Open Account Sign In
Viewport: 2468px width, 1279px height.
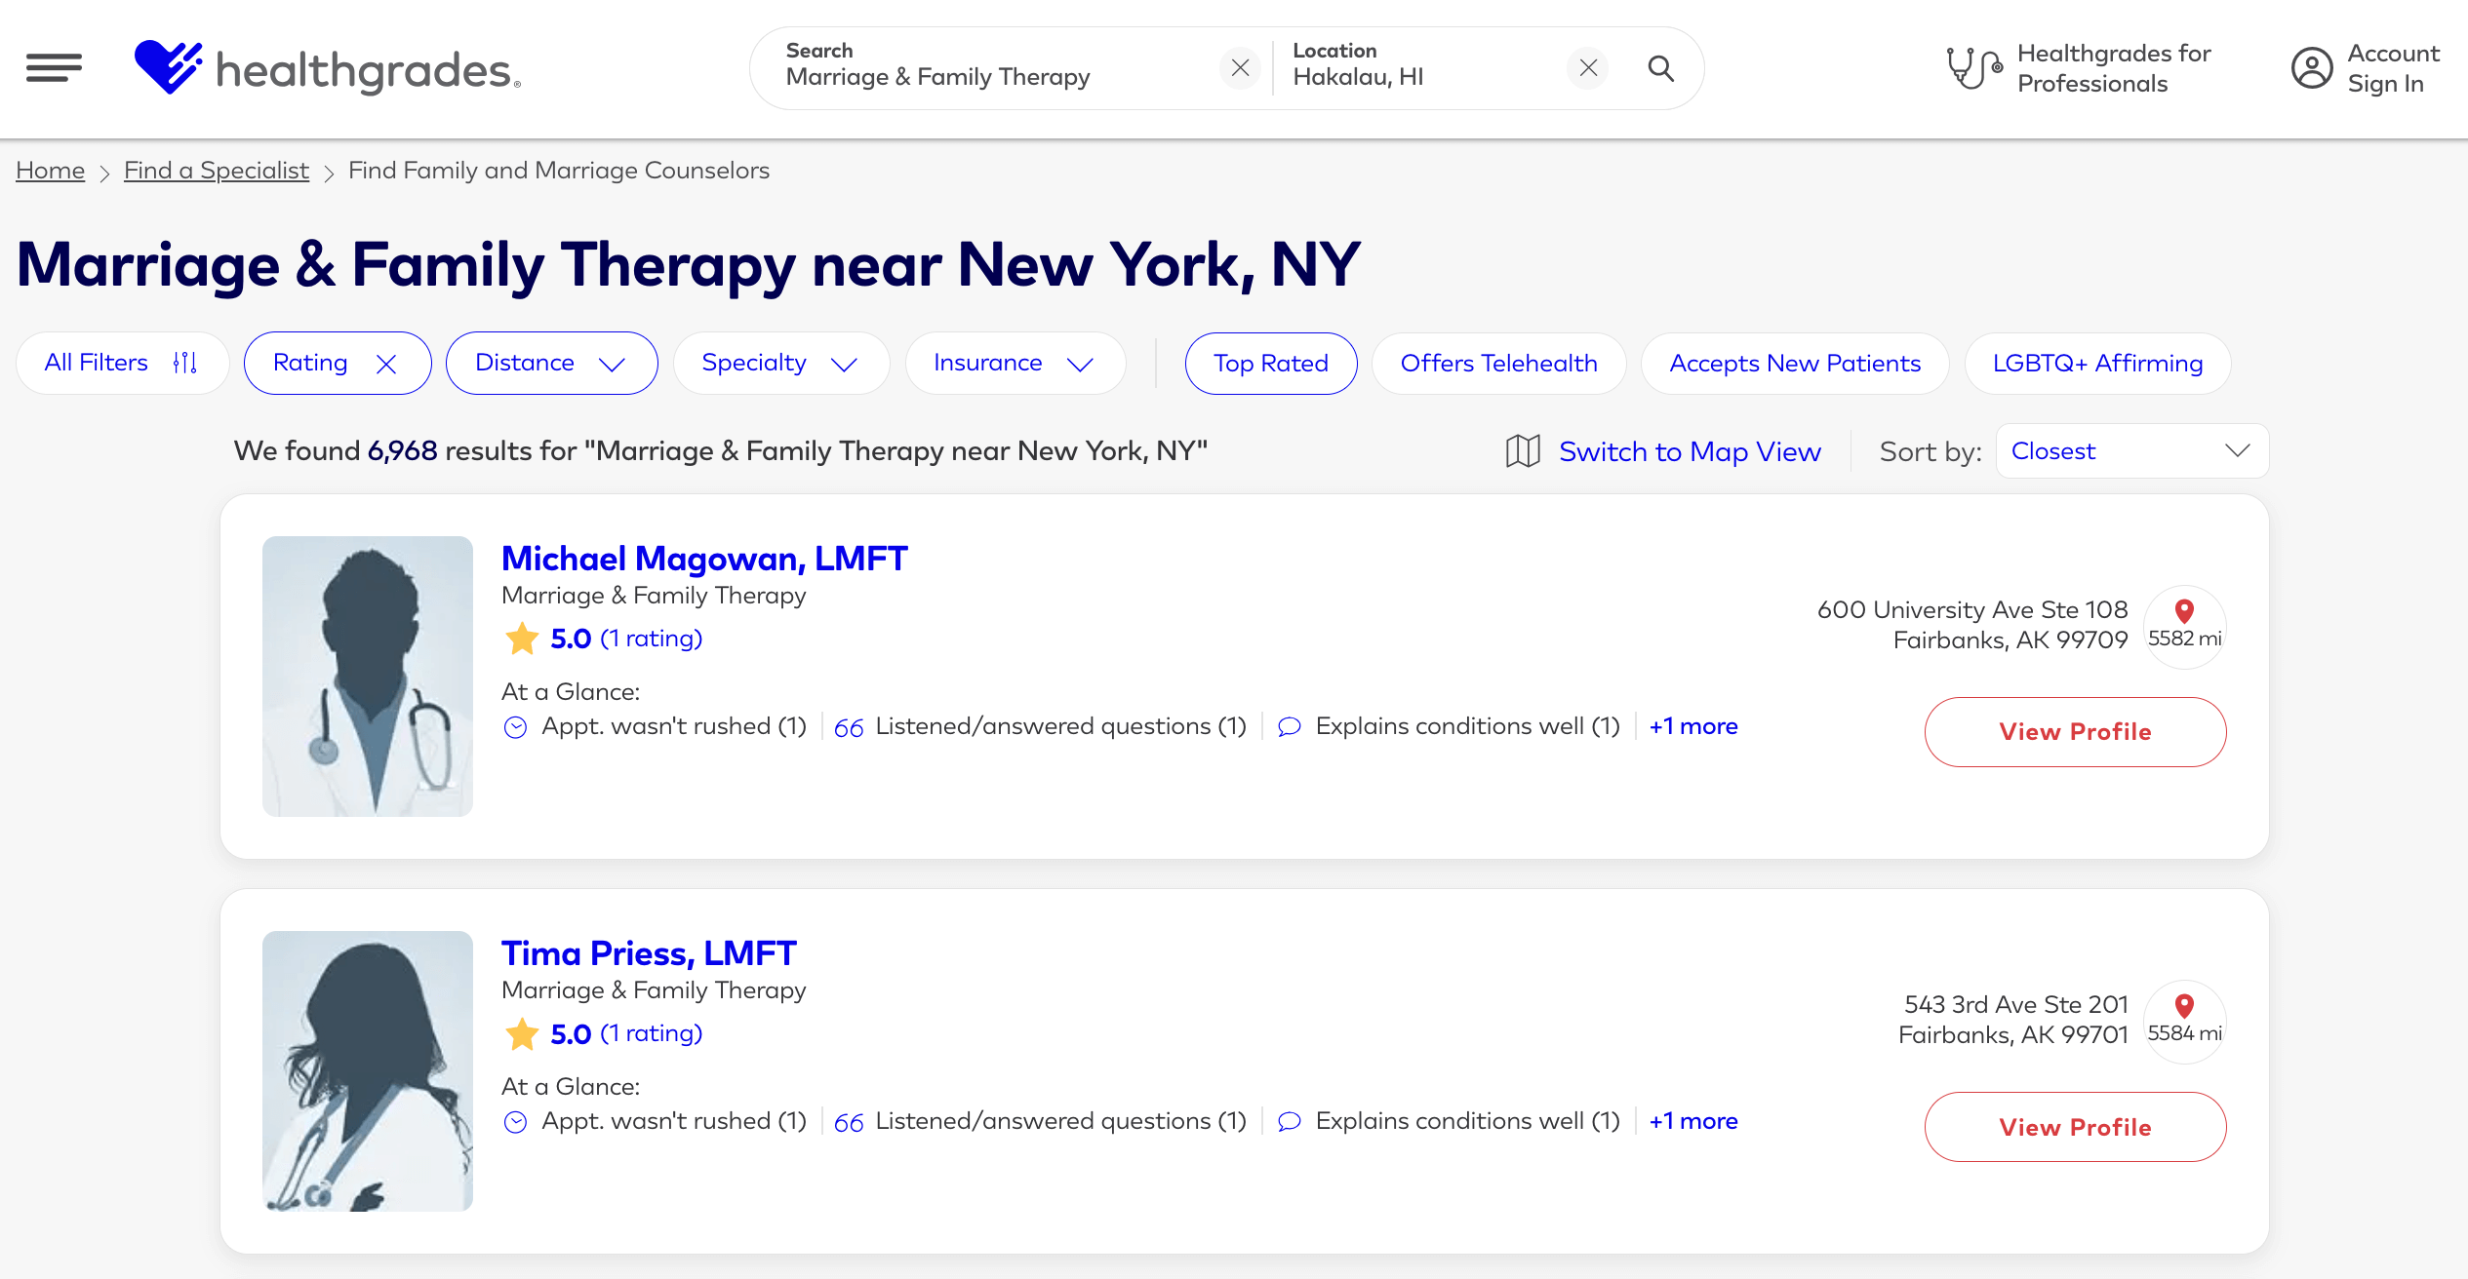[x=2393, y=68]
